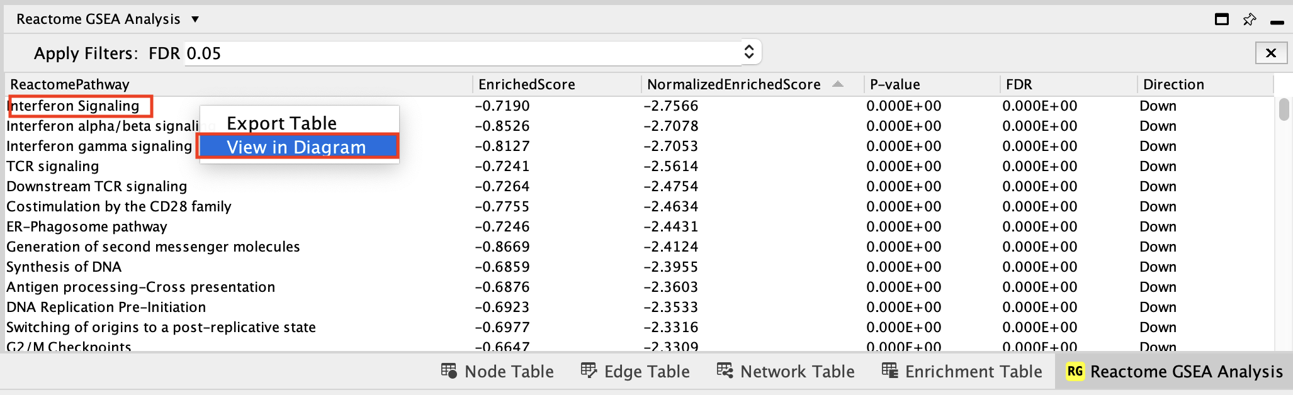Click the Node Table grid icon
Image resolution: width=1293 pixels, height=395 pixels.
[x=449, y=371]
